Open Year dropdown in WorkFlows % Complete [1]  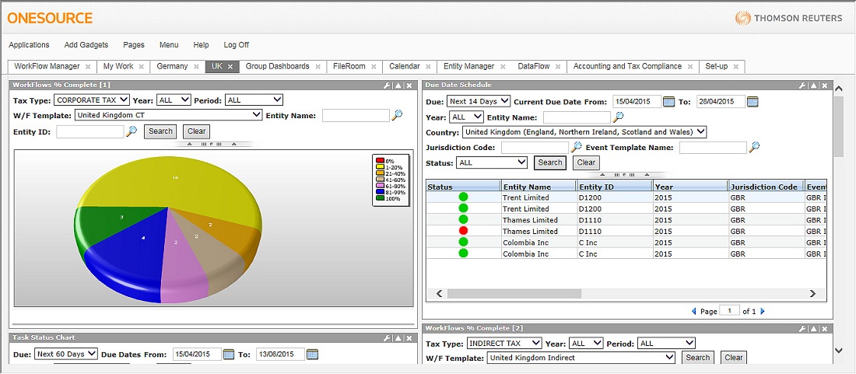pyautogui.click(x=174, y=100)
